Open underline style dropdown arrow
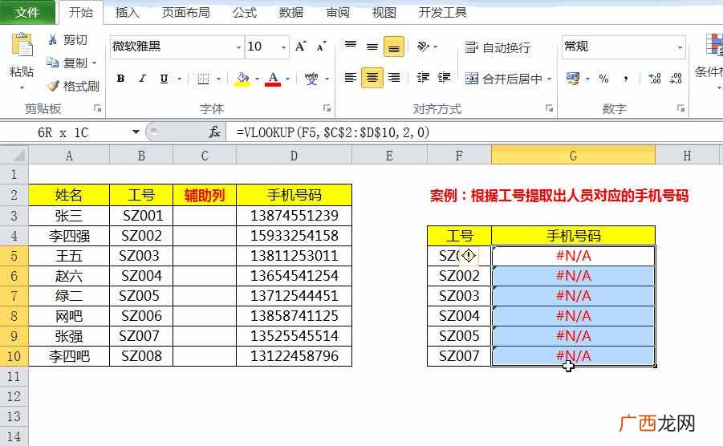 (179, 79)
